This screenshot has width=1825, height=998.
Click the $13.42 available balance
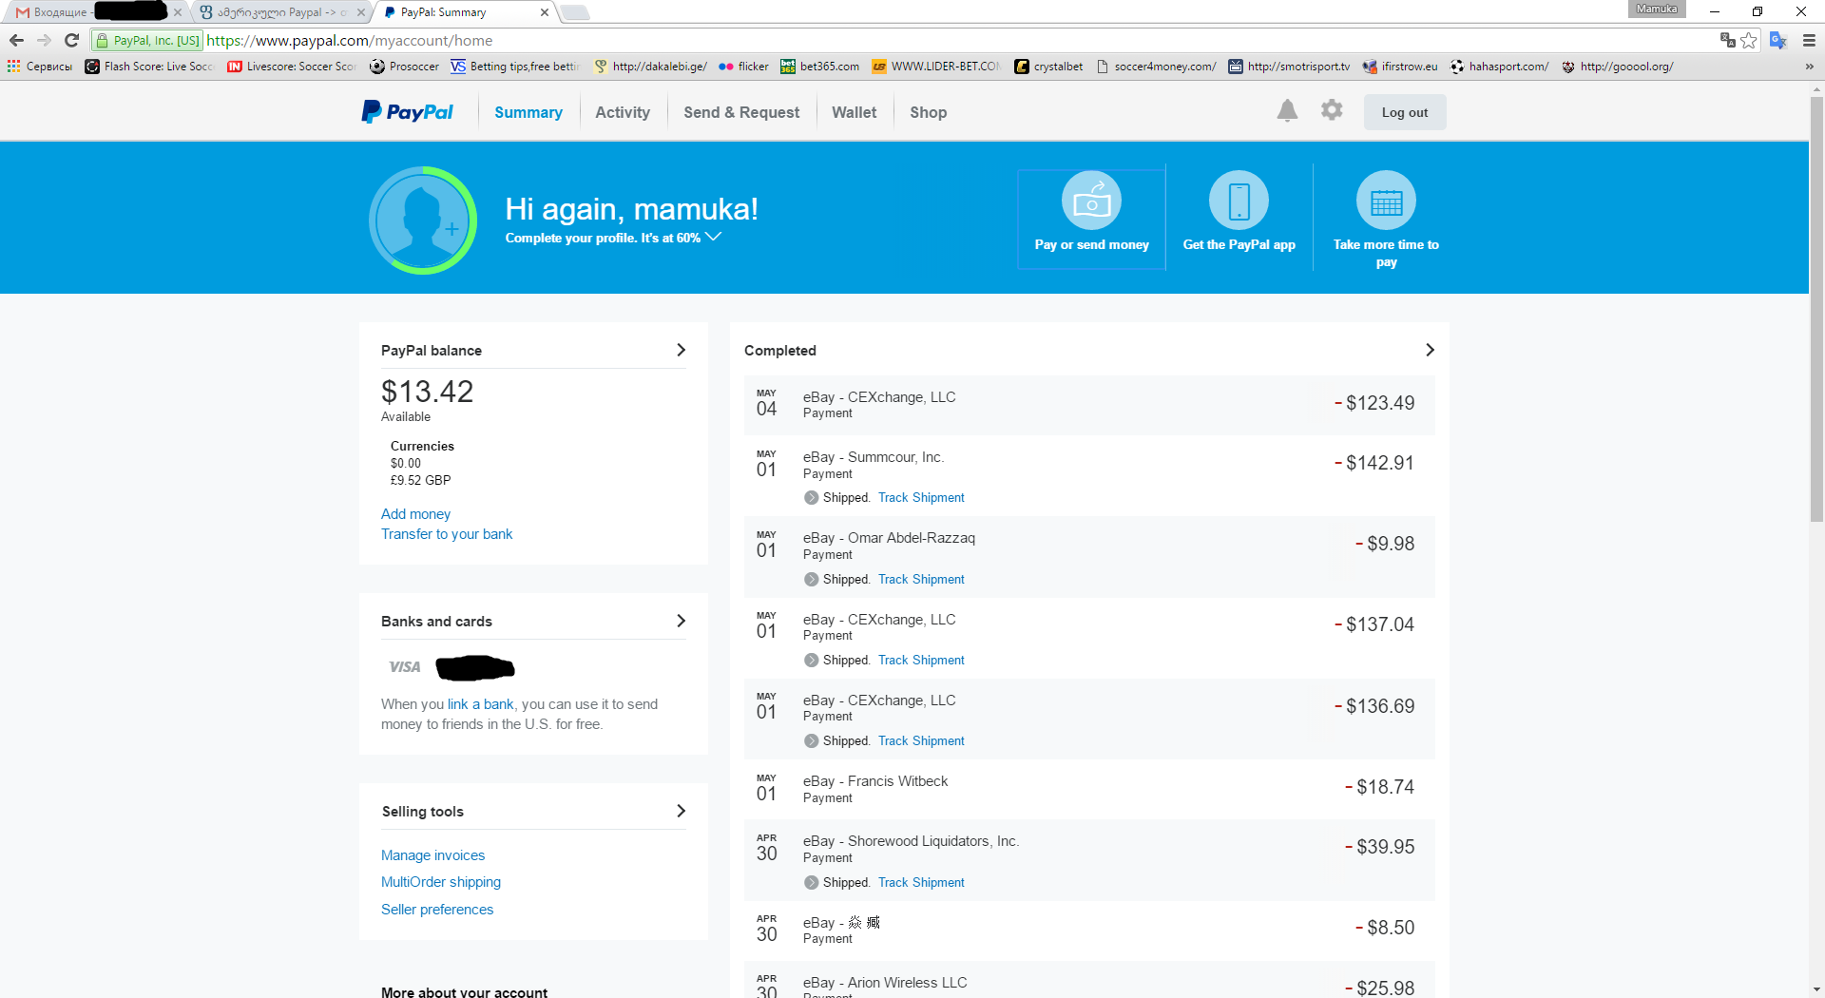click(427, 392)
